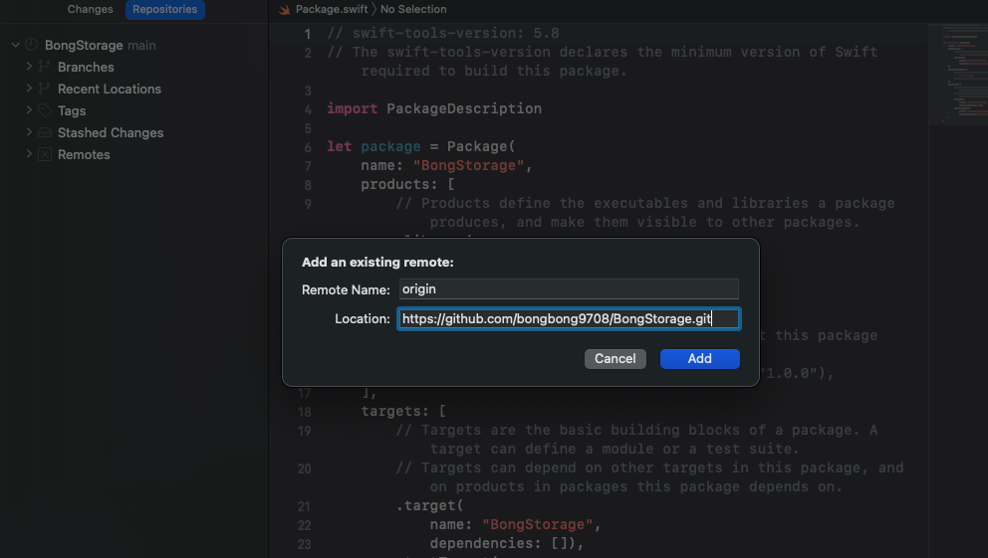Screen dimensions: 988x558
Task: Click line number 1 in the gutter
Action: click(308, 34)
